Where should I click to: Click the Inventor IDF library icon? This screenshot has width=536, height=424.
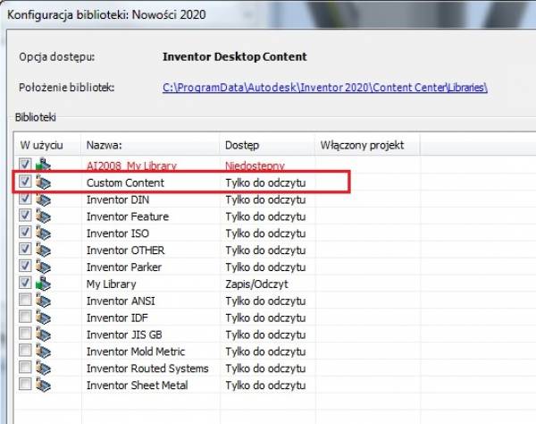pyautogui.click(x=44, y=317)
